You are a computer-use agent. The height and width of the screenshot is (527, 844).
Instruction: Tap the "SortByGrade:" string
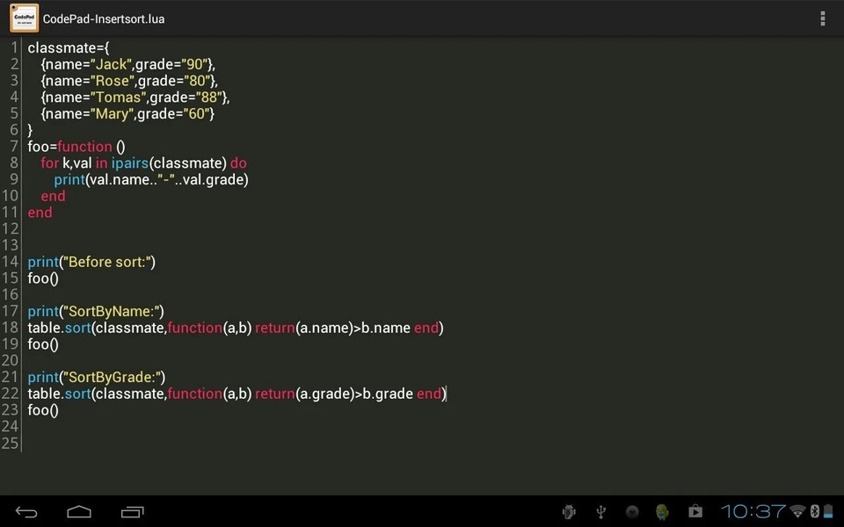tap(113, 377)
